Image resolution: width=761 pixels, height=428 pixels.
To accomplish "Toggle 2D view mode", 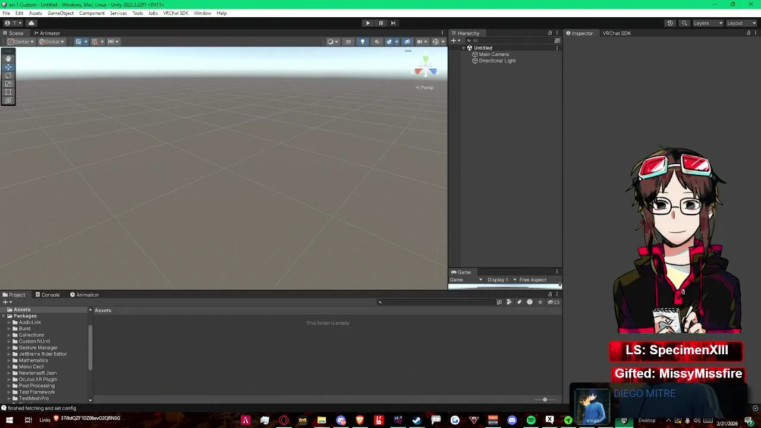I will pyautogui.click(x=348, y=42).
